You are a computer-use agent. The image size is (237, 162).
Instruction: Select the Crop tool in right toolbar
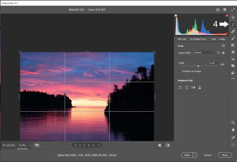tap(233, 25)
